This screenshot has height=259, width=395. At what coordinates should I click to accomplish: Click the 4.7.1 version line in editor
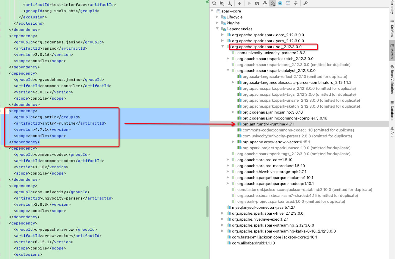pyautogui.click(x=42, y=129)
